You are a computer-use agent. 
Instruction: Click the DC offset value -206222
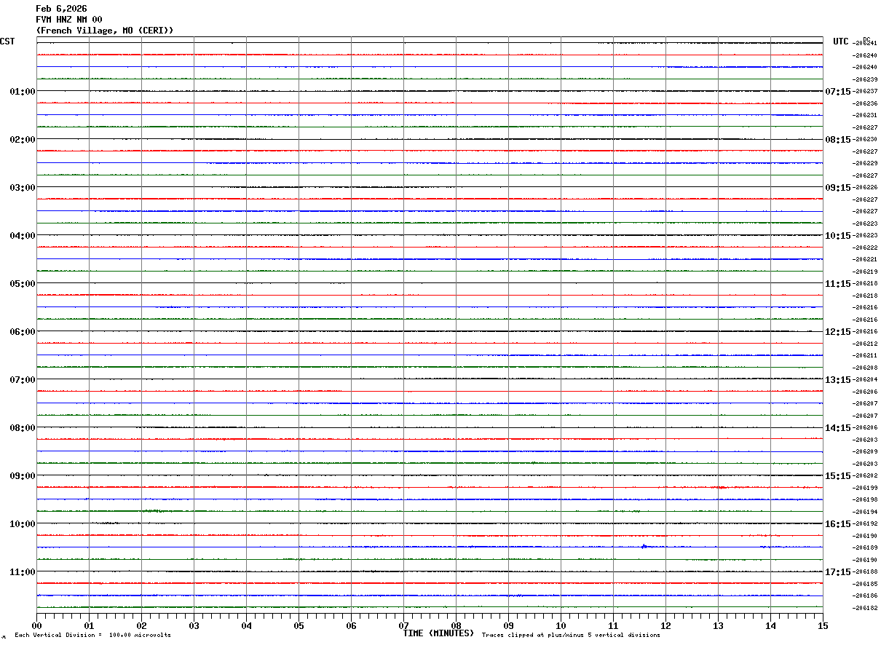865,248
